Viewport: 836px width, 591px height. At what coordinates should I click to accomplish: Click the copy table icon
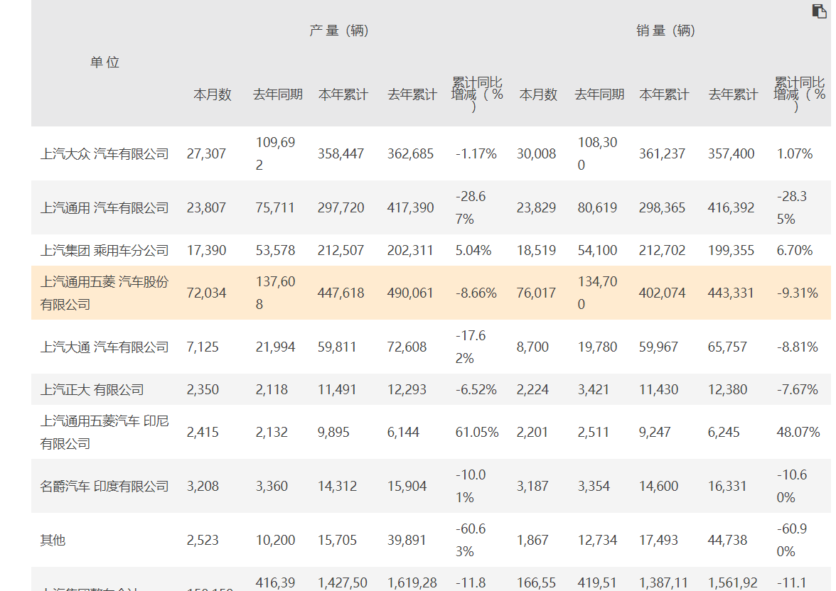coord(819,11)
